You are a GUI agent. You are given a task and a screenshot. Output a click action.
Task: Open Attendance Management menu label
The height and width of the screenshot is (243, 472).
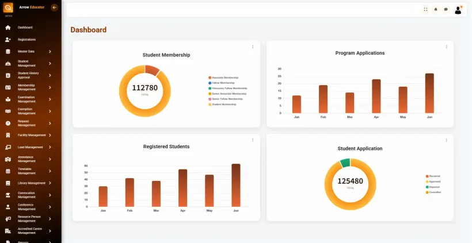click(26, 159)
